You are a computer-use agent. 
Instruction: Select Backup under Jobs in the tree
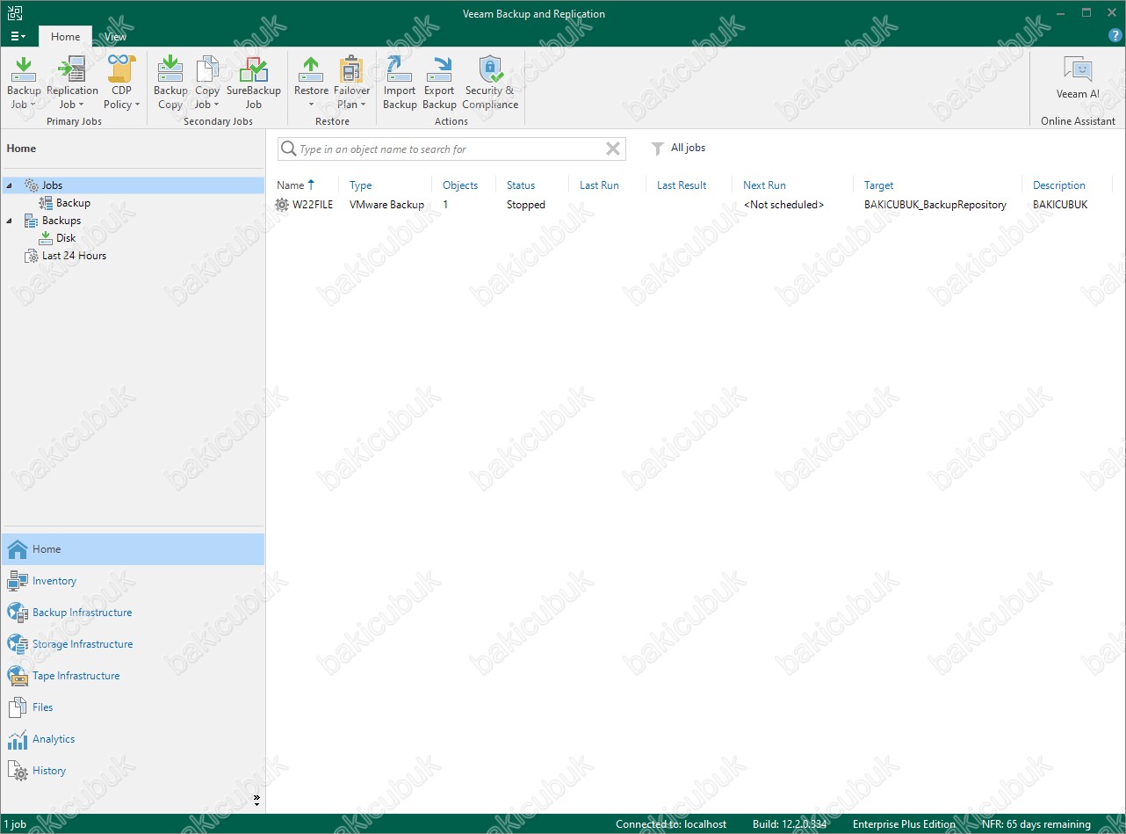(73, 203)
